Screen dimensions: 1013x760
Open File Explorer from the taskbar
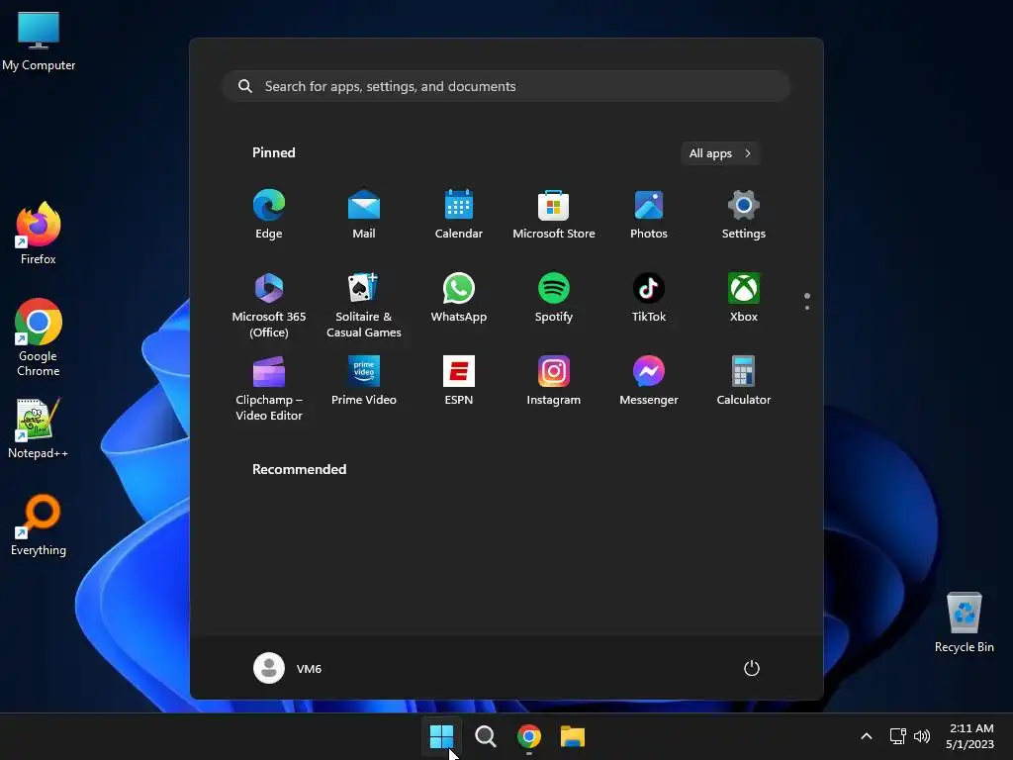[x=573, y=736]
